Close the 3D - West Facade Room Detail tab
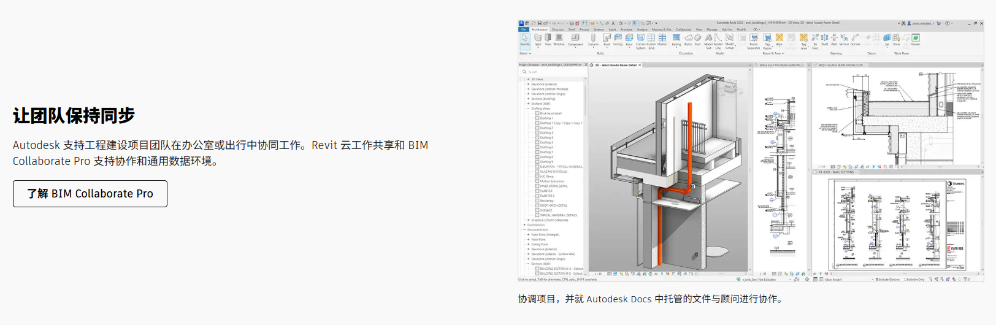Screen dimensions: 996x325 pyautogui.click(x=640, y=65)
